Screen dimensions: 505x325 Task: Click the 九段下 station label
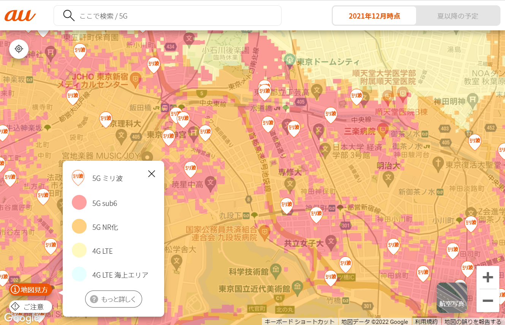pos(230,215)
